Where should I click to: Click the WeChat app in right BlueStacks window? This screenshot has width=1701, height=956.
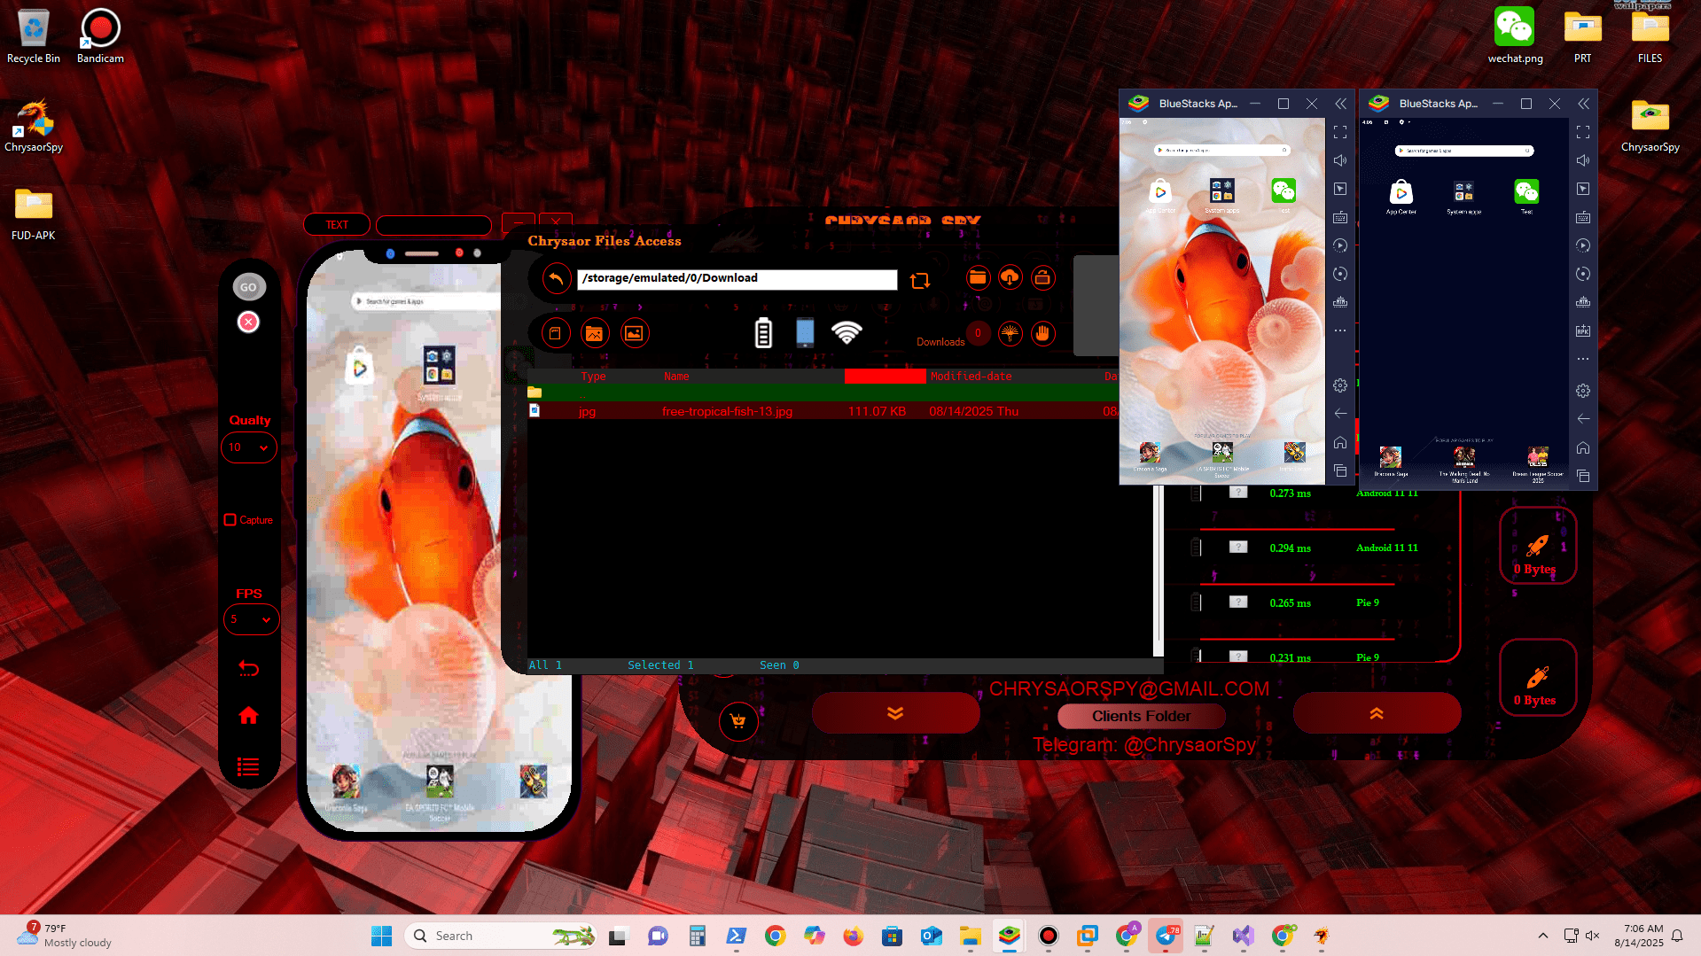[x=1526, y=192]
